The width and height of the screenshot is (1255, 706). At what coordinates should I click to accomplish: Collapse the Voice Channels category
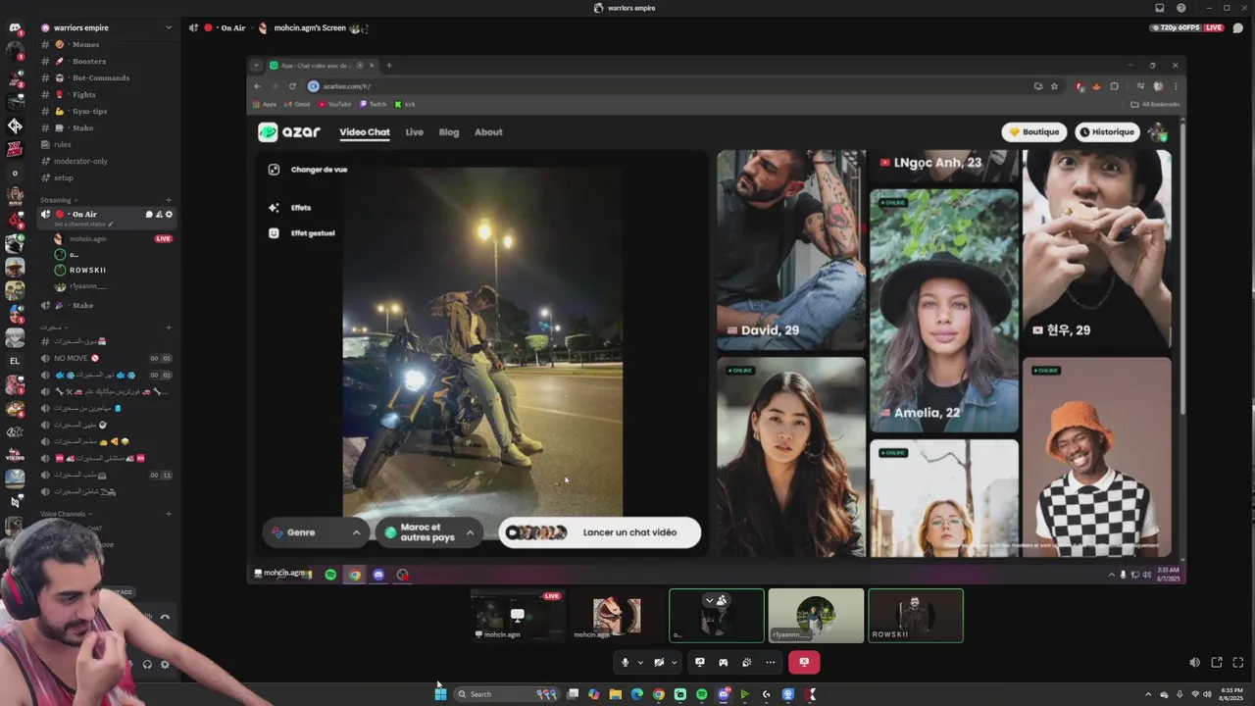[x=66, y=514]
